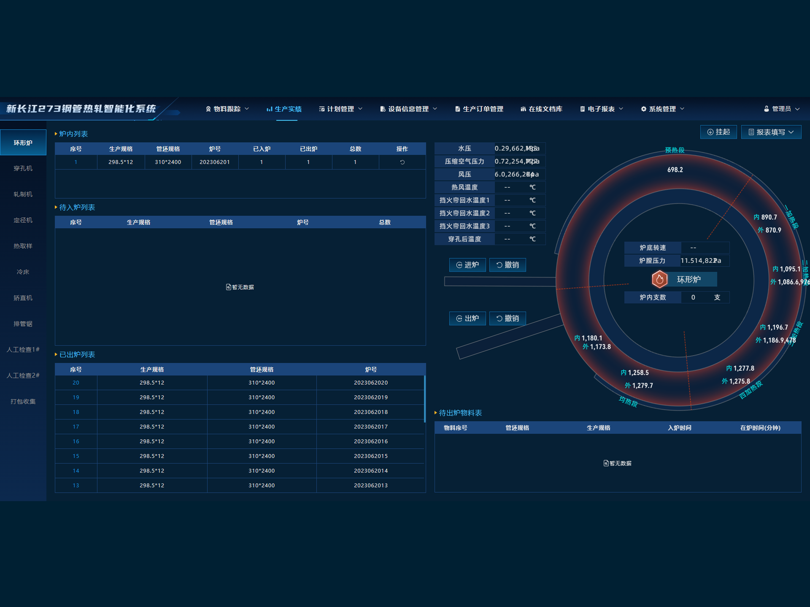This screenshot has width=810, height=607.
Task: Click the 管理员 user icon
Action: [x=767, y=109]
